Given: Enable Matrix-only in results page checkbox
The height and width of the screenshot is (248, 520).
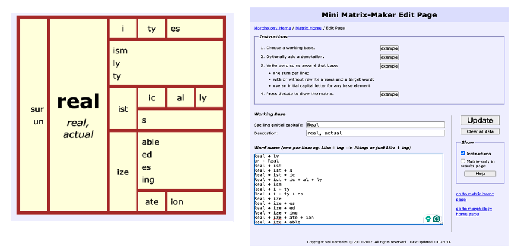Looking at the screenshot, I should 463,161.
